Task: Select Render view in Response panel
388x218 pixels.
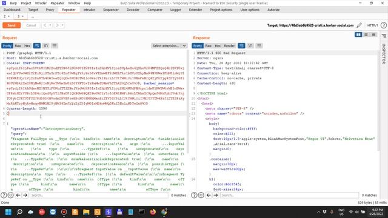Action: click(x=229, y=46)
